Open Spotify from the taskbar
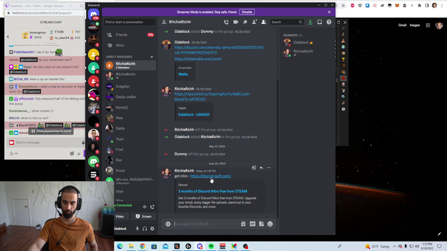 211,246
